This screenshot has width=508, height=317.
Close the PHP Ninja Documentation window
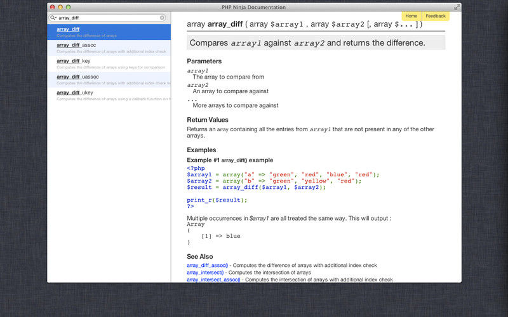click(x=52, y=7)
